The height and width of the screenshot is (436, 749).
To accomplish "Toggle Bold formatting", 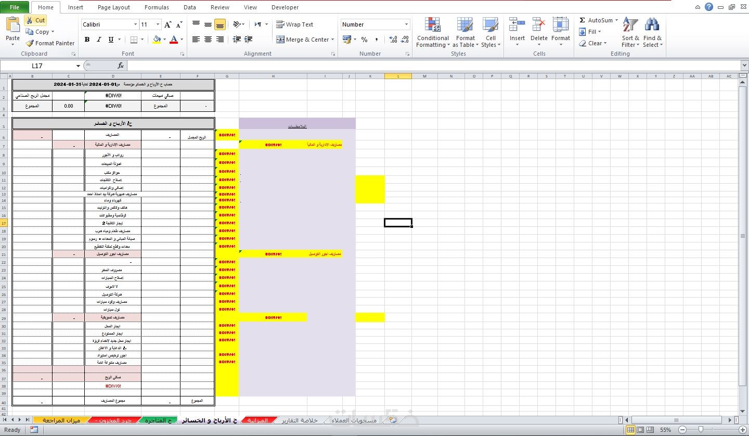I will click(x=87, y=40).
